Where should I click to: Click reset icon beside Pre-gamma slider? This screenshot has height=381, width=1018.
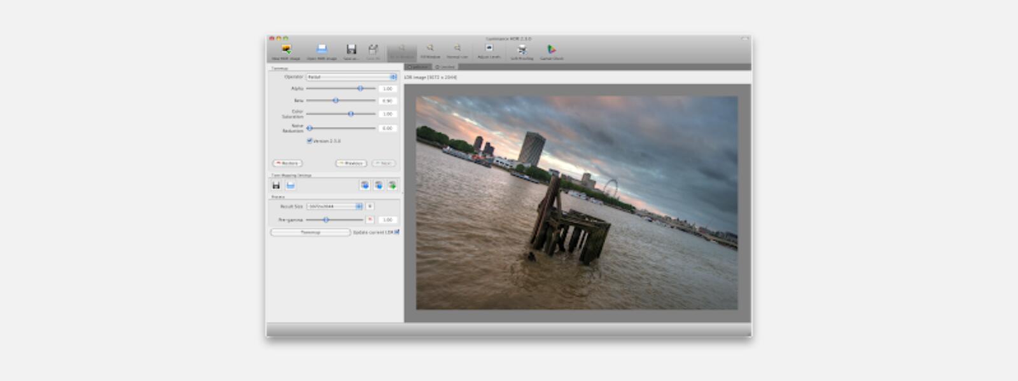[x=370, y=220]
